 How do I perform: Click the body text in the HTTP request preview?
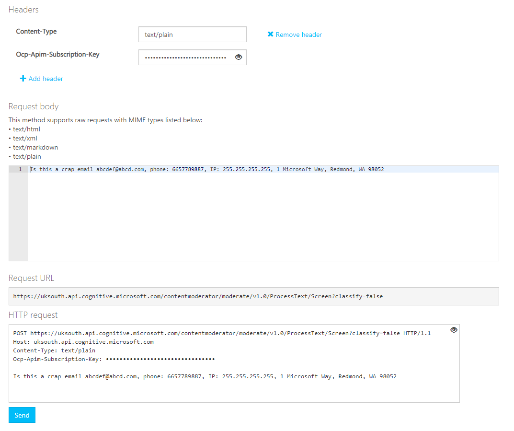(205, 376)
